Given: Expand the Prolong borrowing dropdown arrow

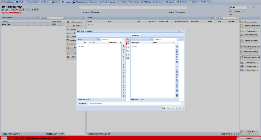Looking at the screenshot, I should (x=250, y=43).
